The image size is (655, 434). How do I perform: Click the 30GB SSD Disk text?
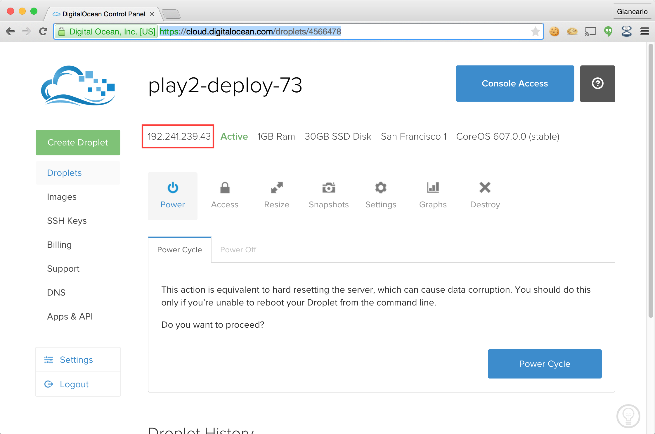pos(338,136)
